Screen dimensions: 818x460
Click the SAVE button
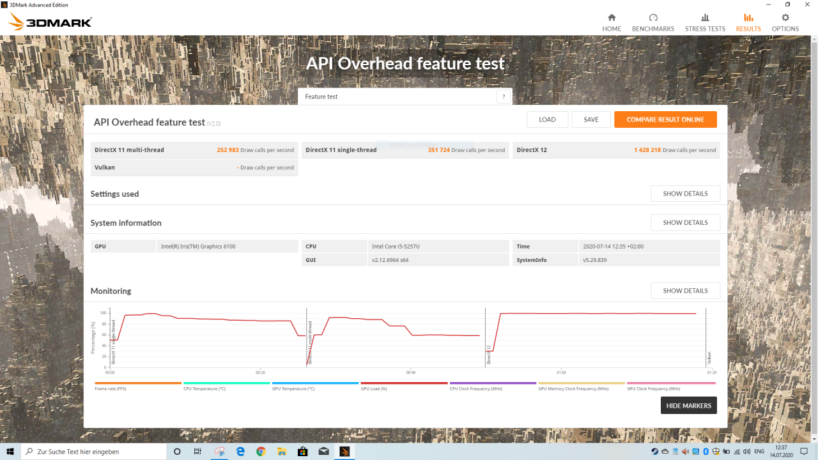(591, 119)
